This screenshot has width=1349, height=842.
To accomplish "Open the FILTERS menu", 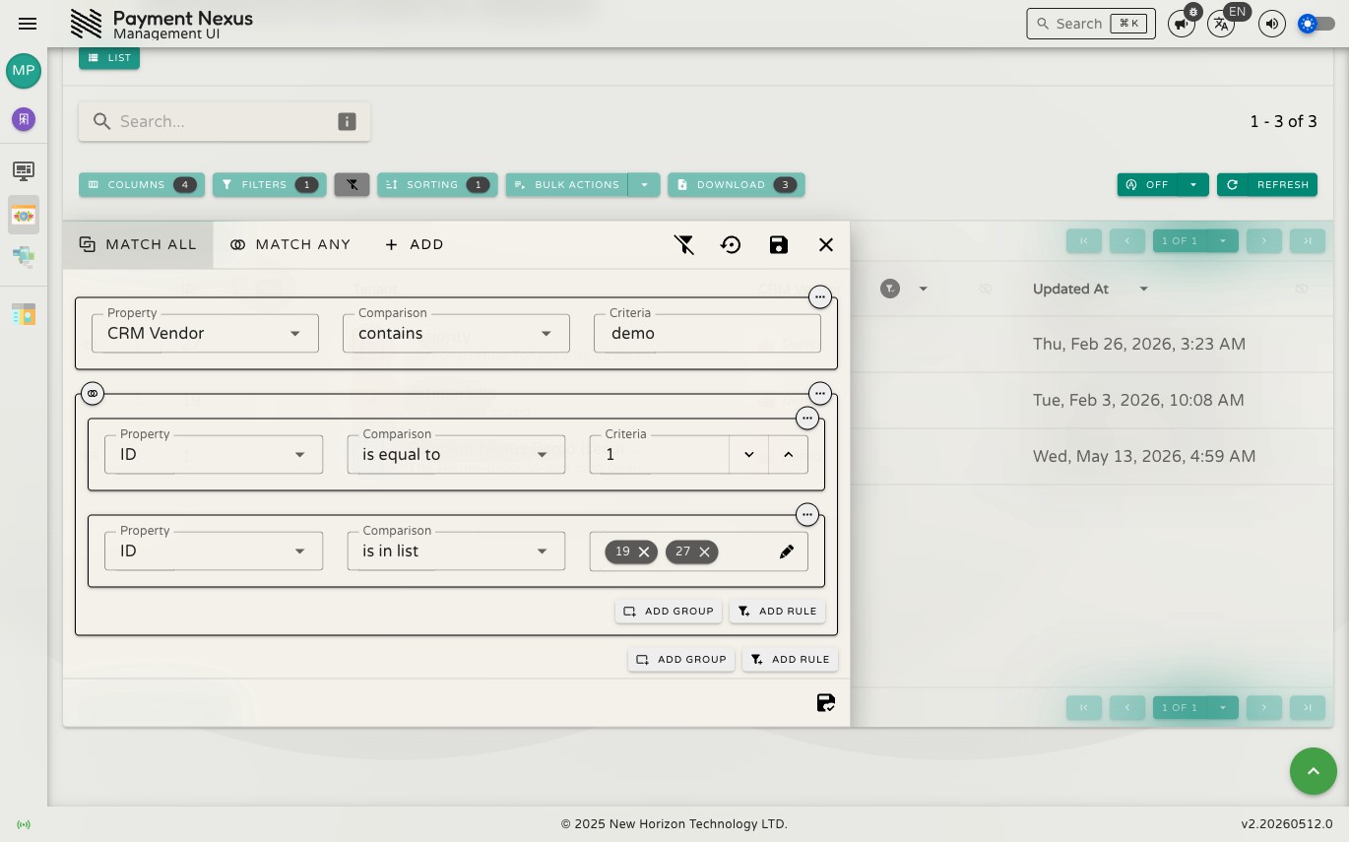I will [270, 184].
